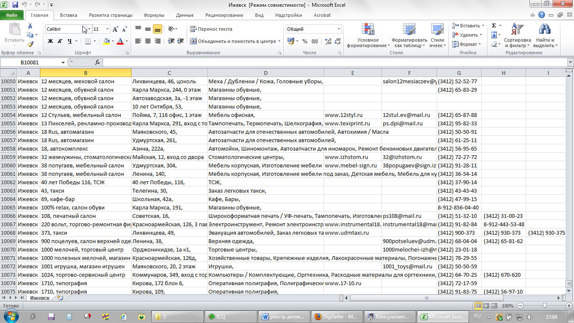Open Сортировка и фильтр menu
This screenshot has height=323, width=574.
[518, 35]
